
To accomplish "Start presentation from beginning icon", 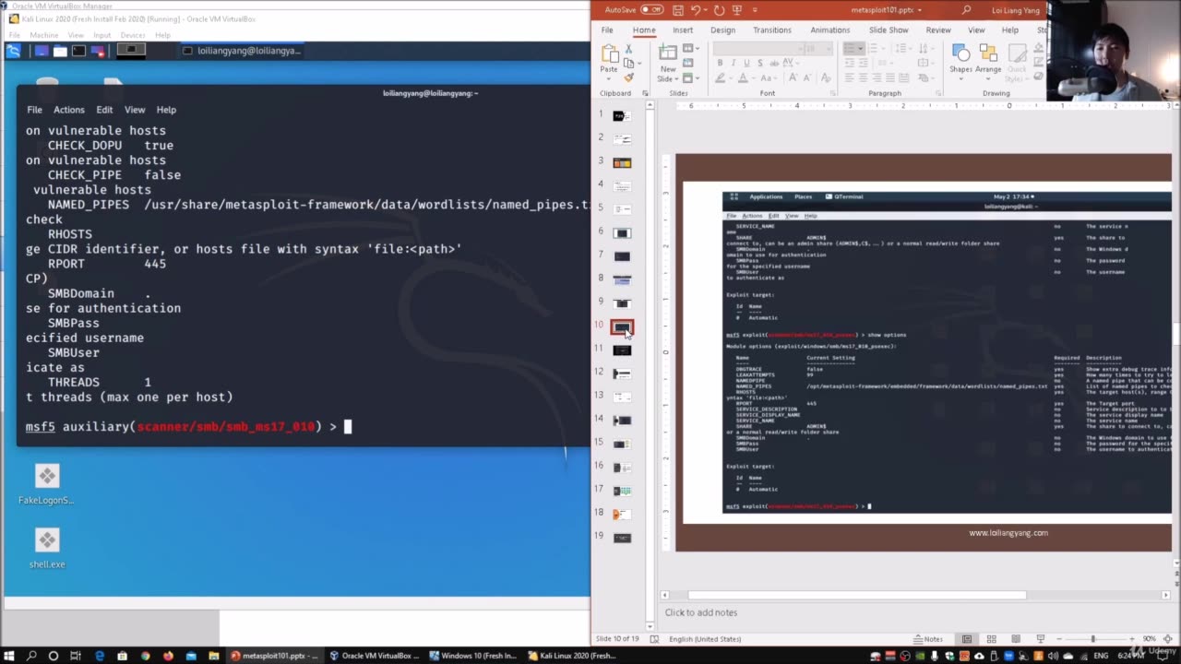I will tap(736, 10).
